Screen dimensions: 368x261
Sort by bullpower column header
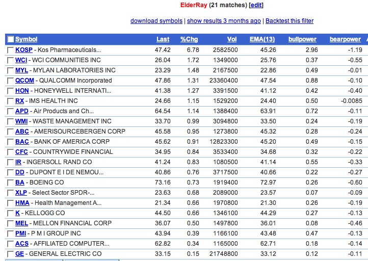coord(302,39)
